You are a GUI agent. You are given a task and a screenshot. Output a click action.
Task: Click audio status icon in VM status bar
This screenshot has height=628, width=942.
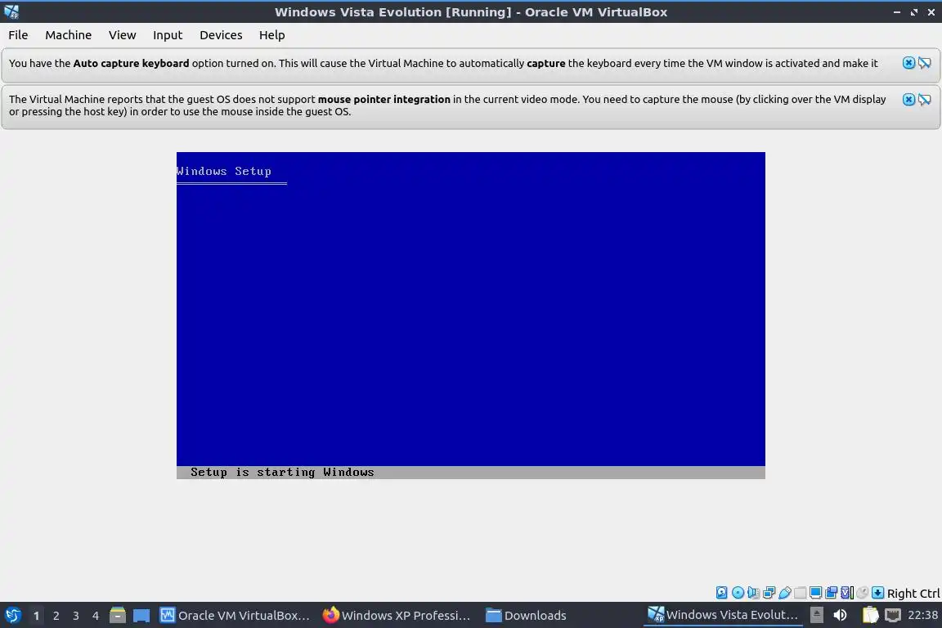click(x=753, y=593)
